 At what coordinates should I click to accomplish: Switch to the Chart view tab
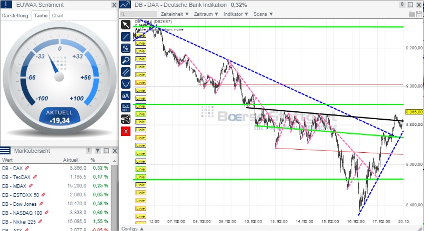point(57,16)
